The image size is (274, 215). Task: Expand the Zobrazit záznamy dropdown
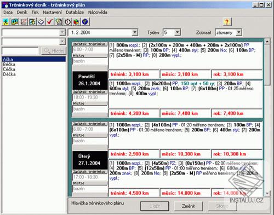click(x=238, y=32)
